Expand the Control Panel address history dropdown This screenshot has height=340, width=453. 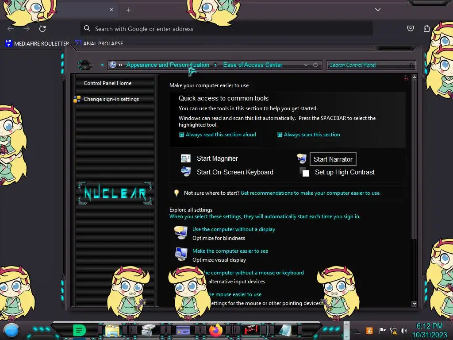tap(306, 65)
